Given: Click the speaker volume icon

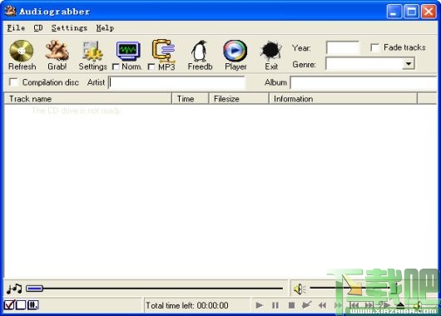Looking at the screenshot, I should point(300,289).
